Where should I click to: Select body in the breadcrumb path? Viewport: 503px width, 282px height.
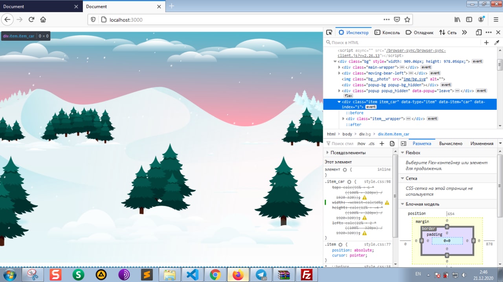click(x=347, y=134)
